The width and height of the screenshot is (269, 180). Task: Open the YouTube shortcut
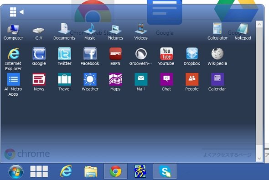click(x=166, y=57)
